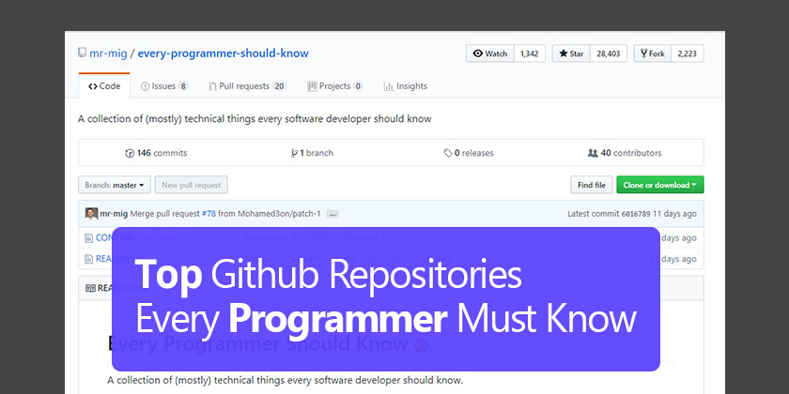Click the New pull request button
This screenshot has height=394, width=789.
pos(192,185)
